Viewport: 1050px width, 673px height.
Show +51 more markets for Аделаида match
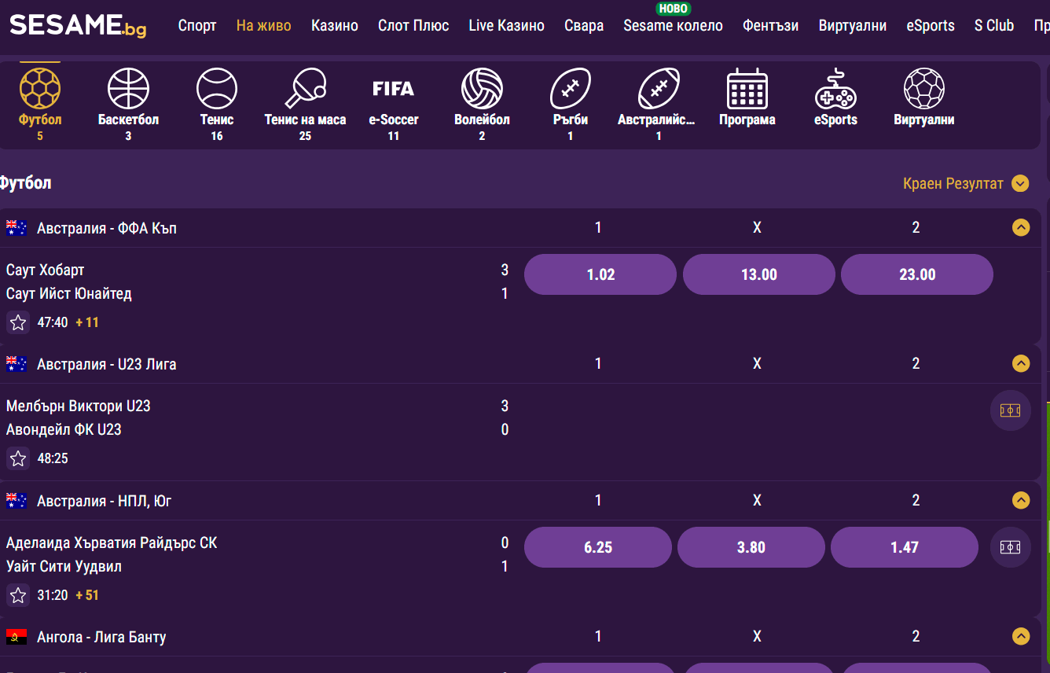point(87,595)
